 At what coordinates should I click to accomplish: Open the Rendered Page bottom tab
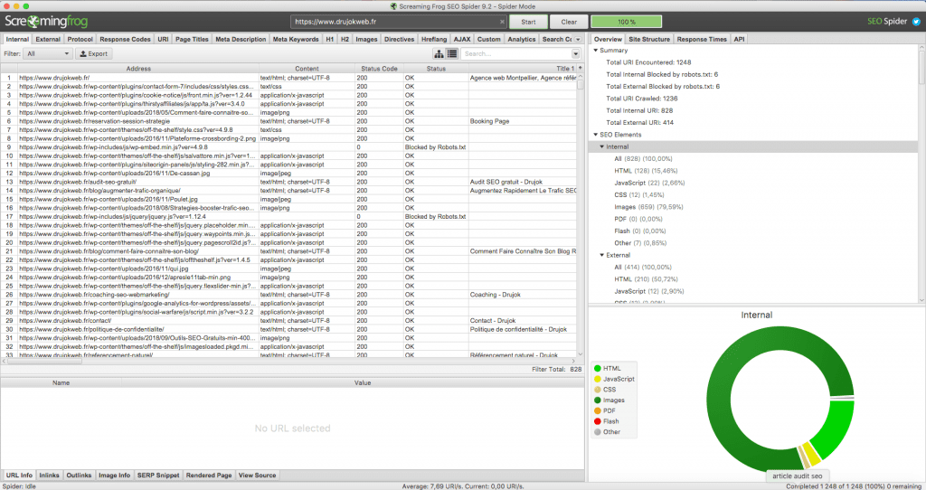(x=209, y=476)
